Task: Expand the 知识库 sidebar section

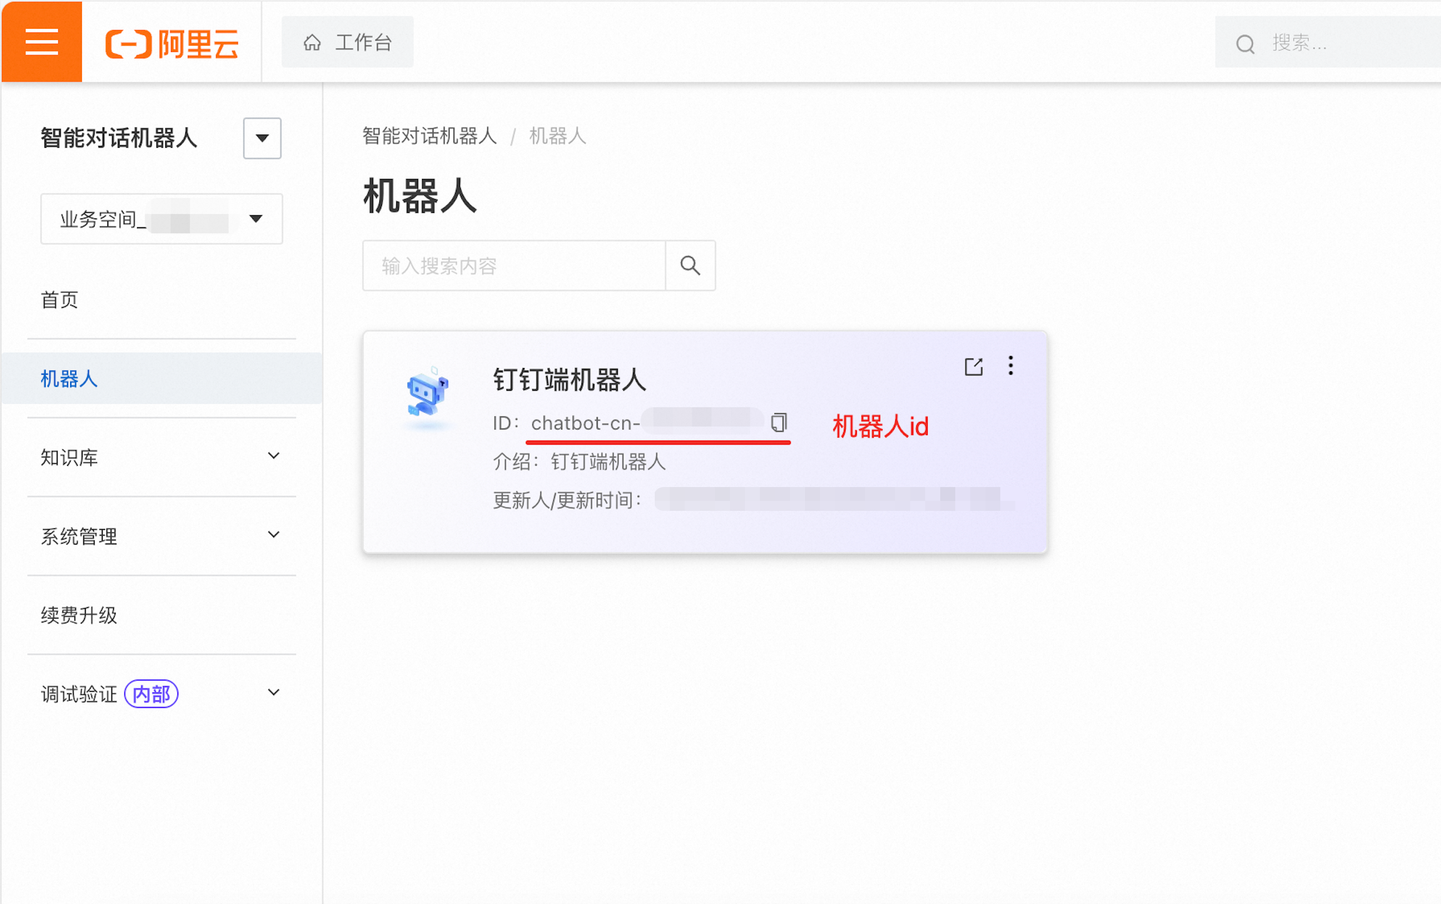Action: (162, 457)
